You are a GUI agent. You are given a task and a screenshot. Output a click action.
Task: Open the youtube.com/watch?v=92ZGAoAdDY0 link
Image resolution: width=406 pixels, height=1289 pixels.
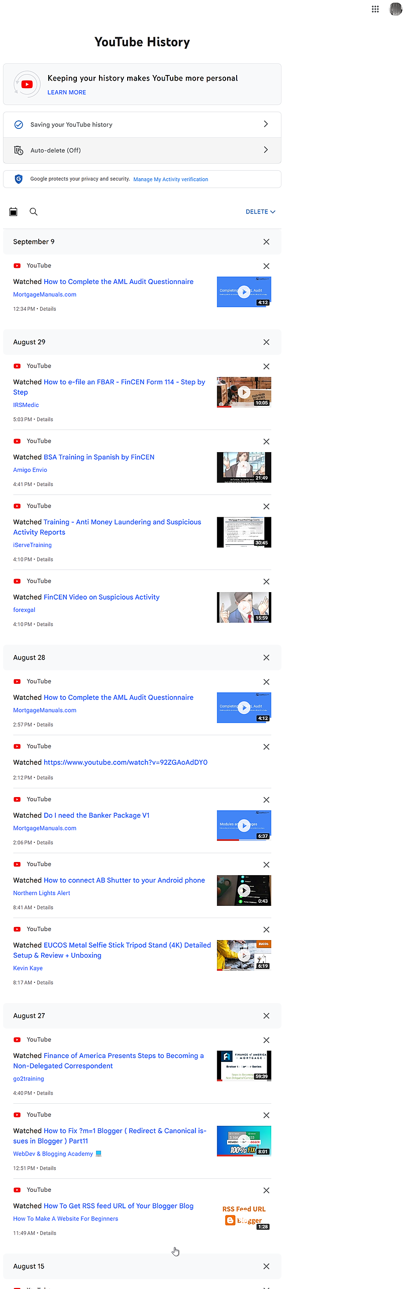(126, 762)
